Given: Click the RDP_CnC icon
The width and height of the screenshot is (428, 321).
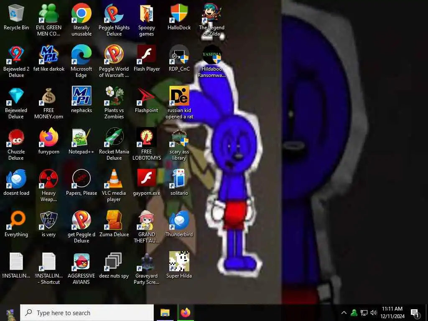Looking at the screenshot, I should click(x=179, y=55).
